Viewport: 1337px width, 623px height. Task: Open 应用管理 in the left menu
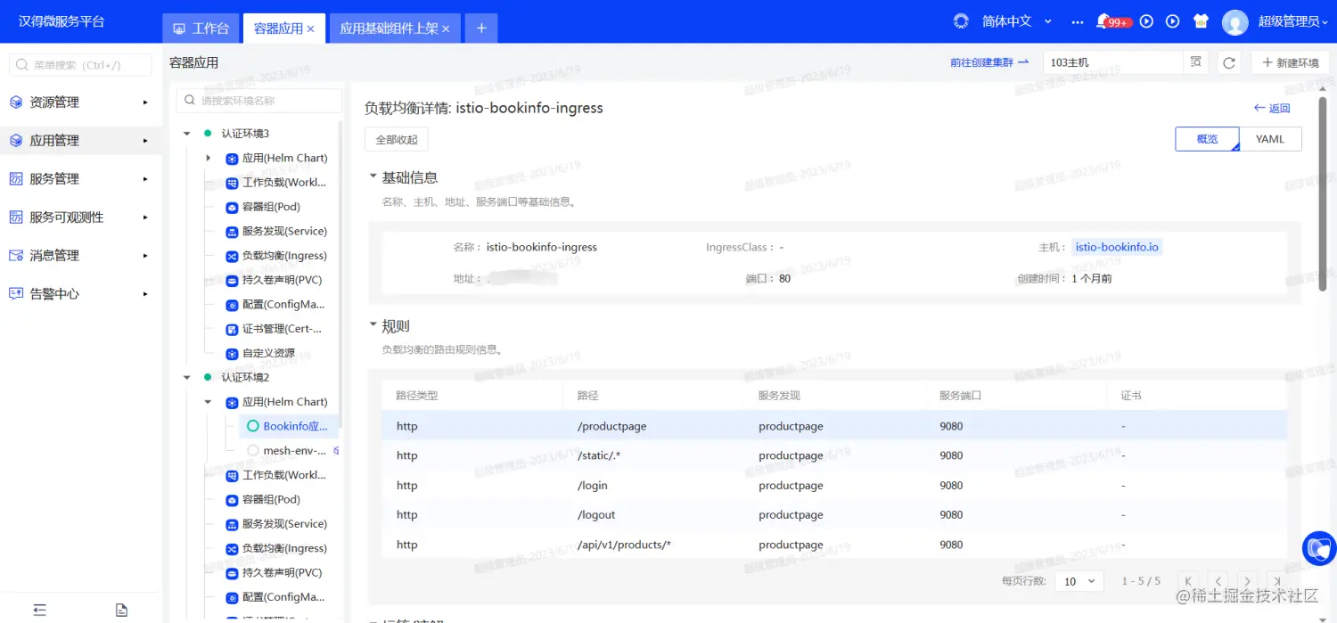[81, 141]
